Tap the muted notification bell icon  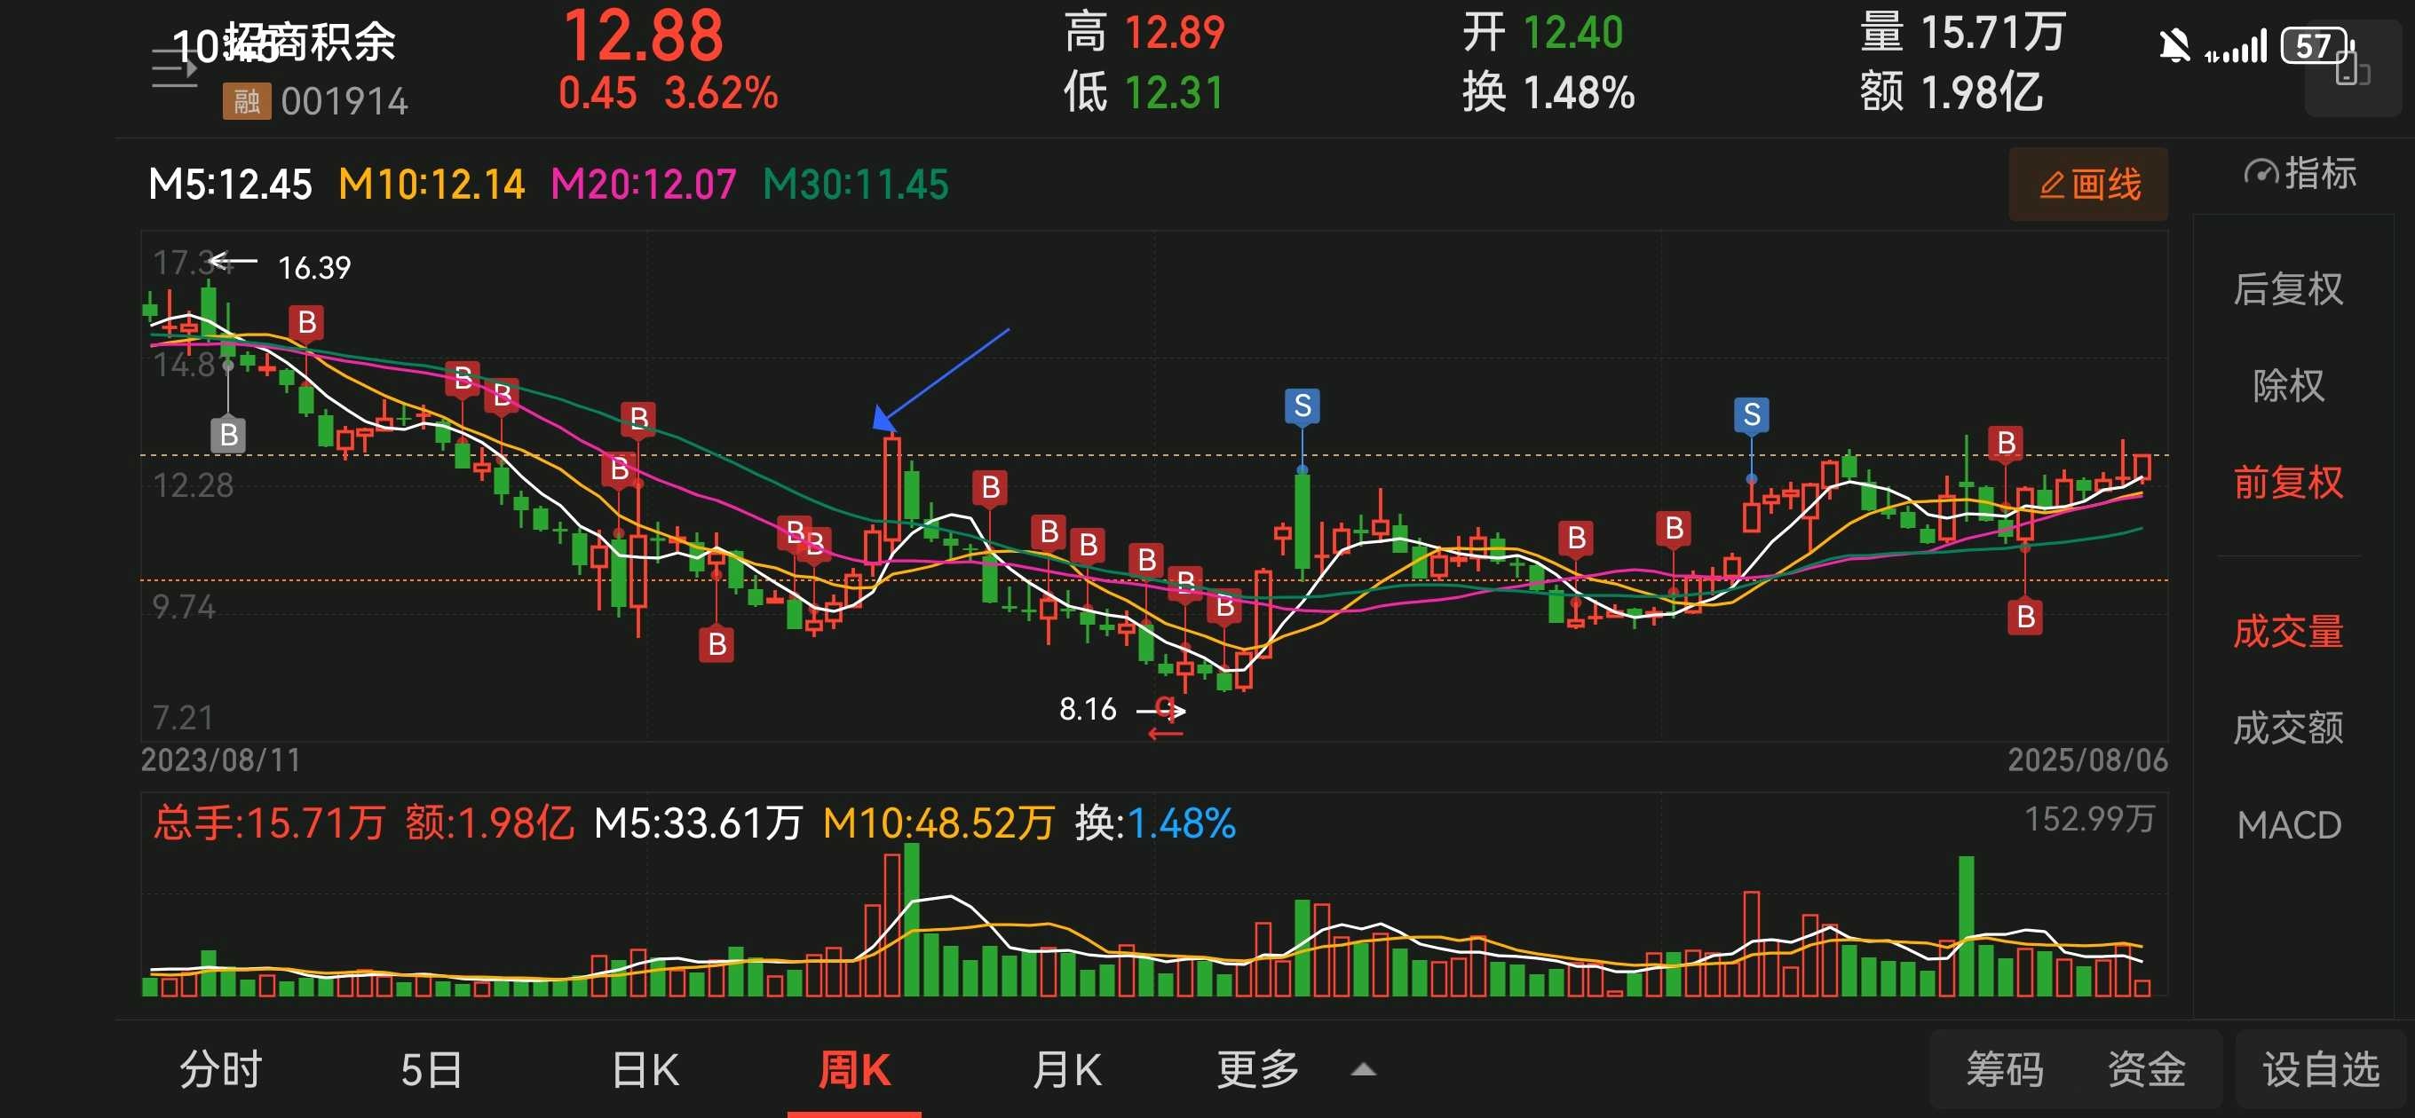point(2174,46)
